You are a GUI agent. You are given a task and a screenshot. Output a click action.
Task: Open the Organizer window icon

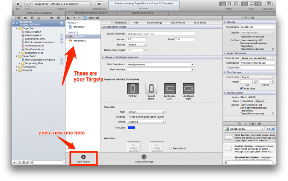point(269,4)
